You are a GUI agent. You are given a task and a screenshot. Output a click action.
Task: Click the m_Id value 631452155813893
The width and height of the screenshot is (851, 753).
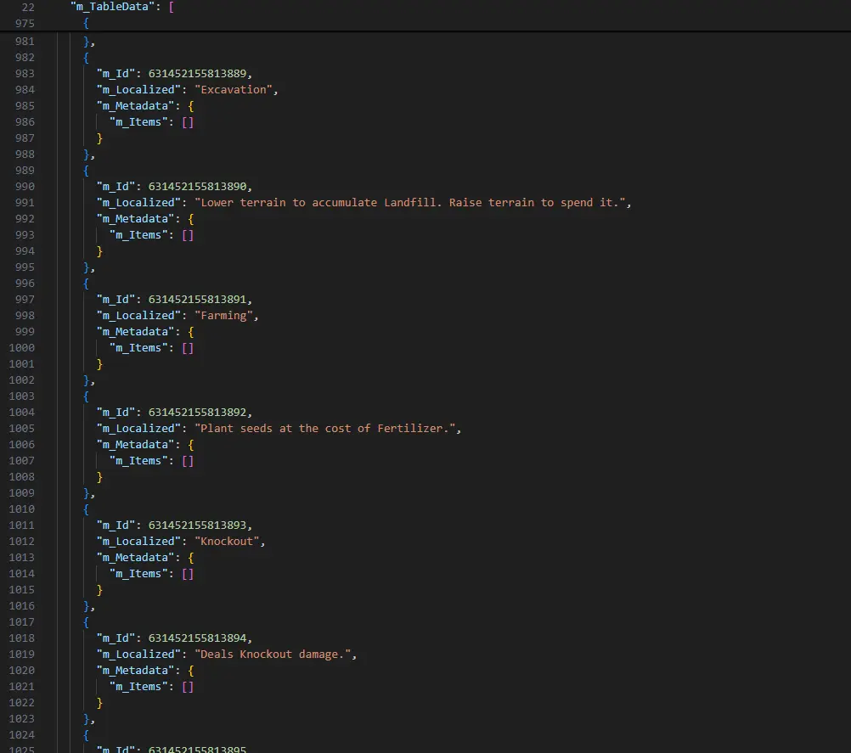(x=198, y=525)
